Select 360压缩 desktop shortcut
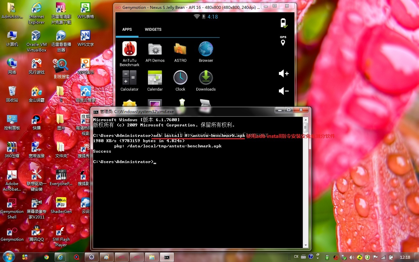 click(12, 150)
